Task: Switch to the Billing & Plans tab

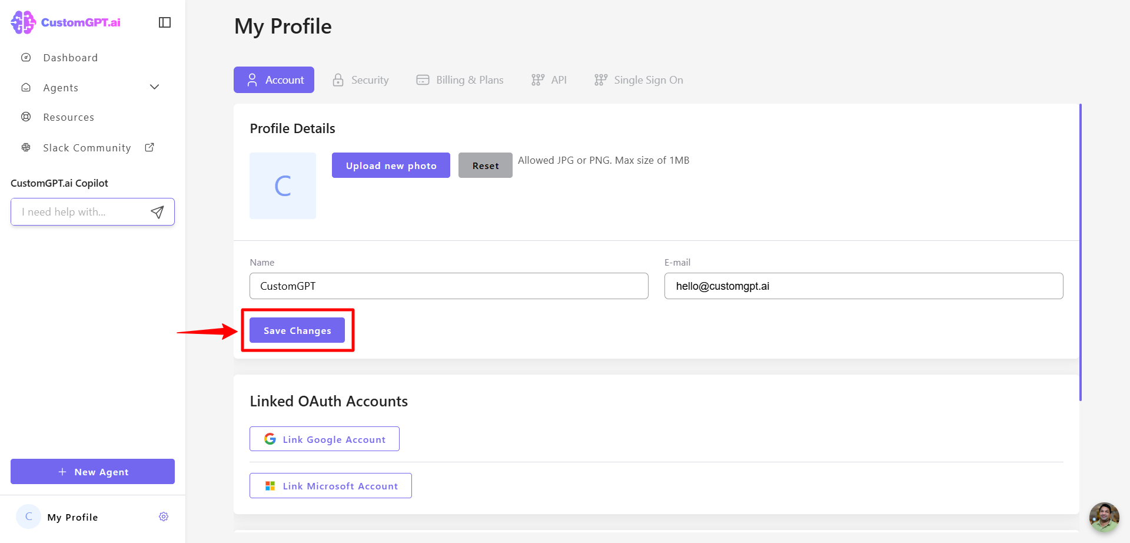Action: pos(460,80)
